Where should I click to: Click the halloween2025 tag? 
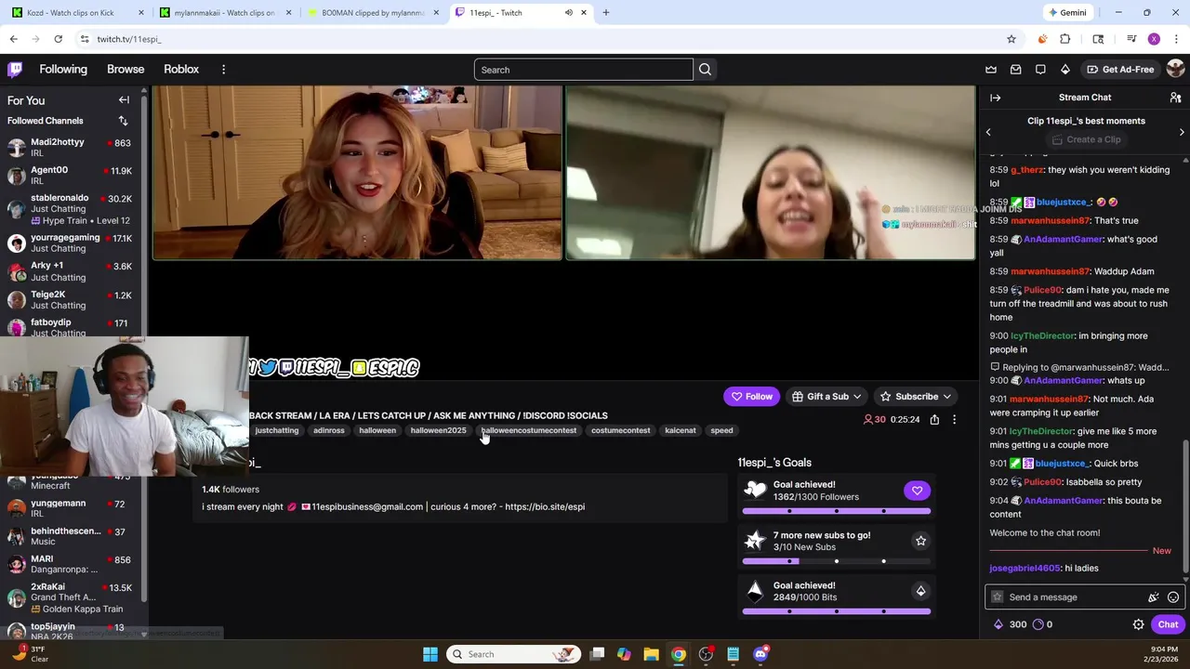(x=438, y=431)
